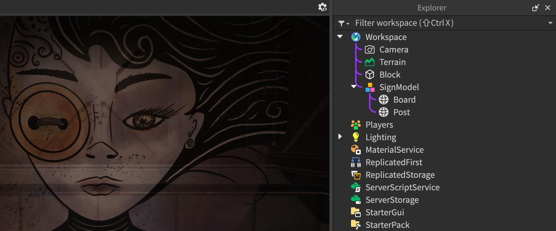Click the Workspace globe icon
This screenshot has width=556, height=231.
[x=356, y=37]
